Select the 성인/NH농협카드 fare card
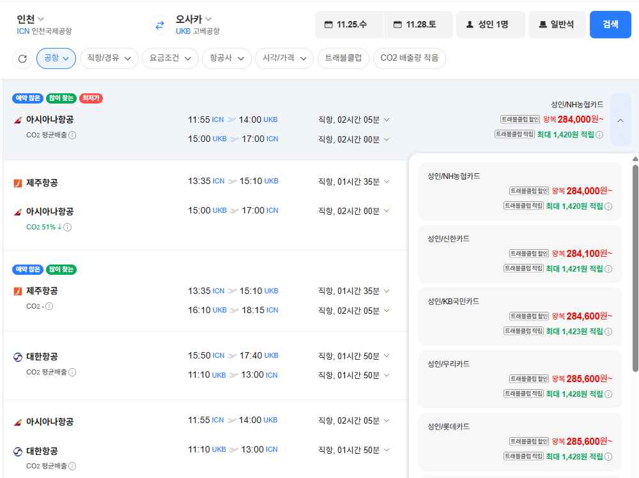This screenshot has width=639, height=478. [x=520, y=191]
